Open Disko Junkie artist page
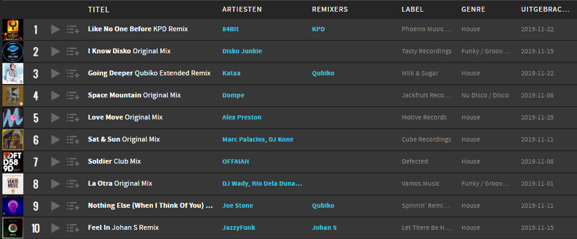 click(242, 51)
